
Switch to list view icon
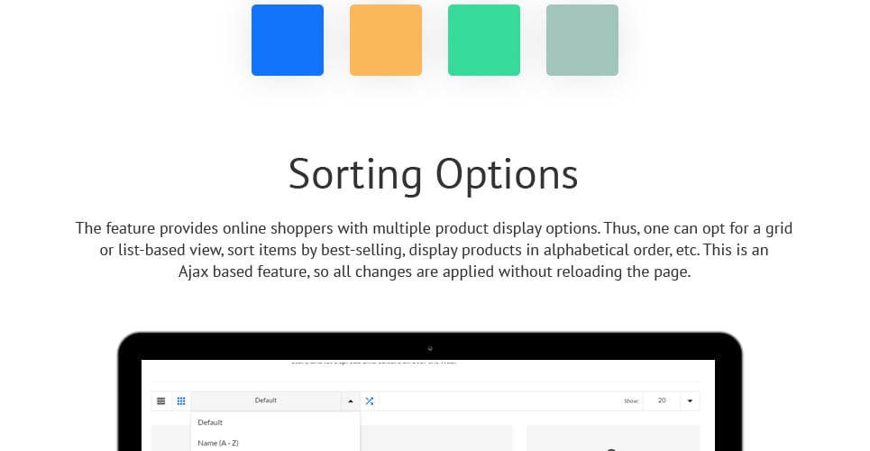[160, 401]
